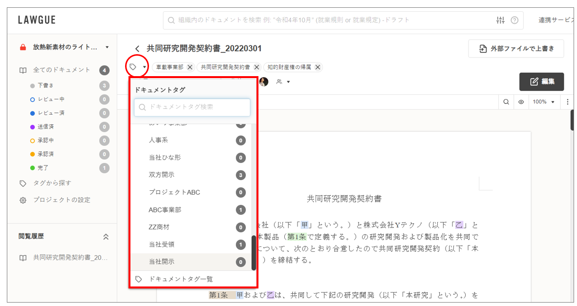Remove the 車載事業部 tag
Viewport: 577px width, 306px height.
coord(190,67)
